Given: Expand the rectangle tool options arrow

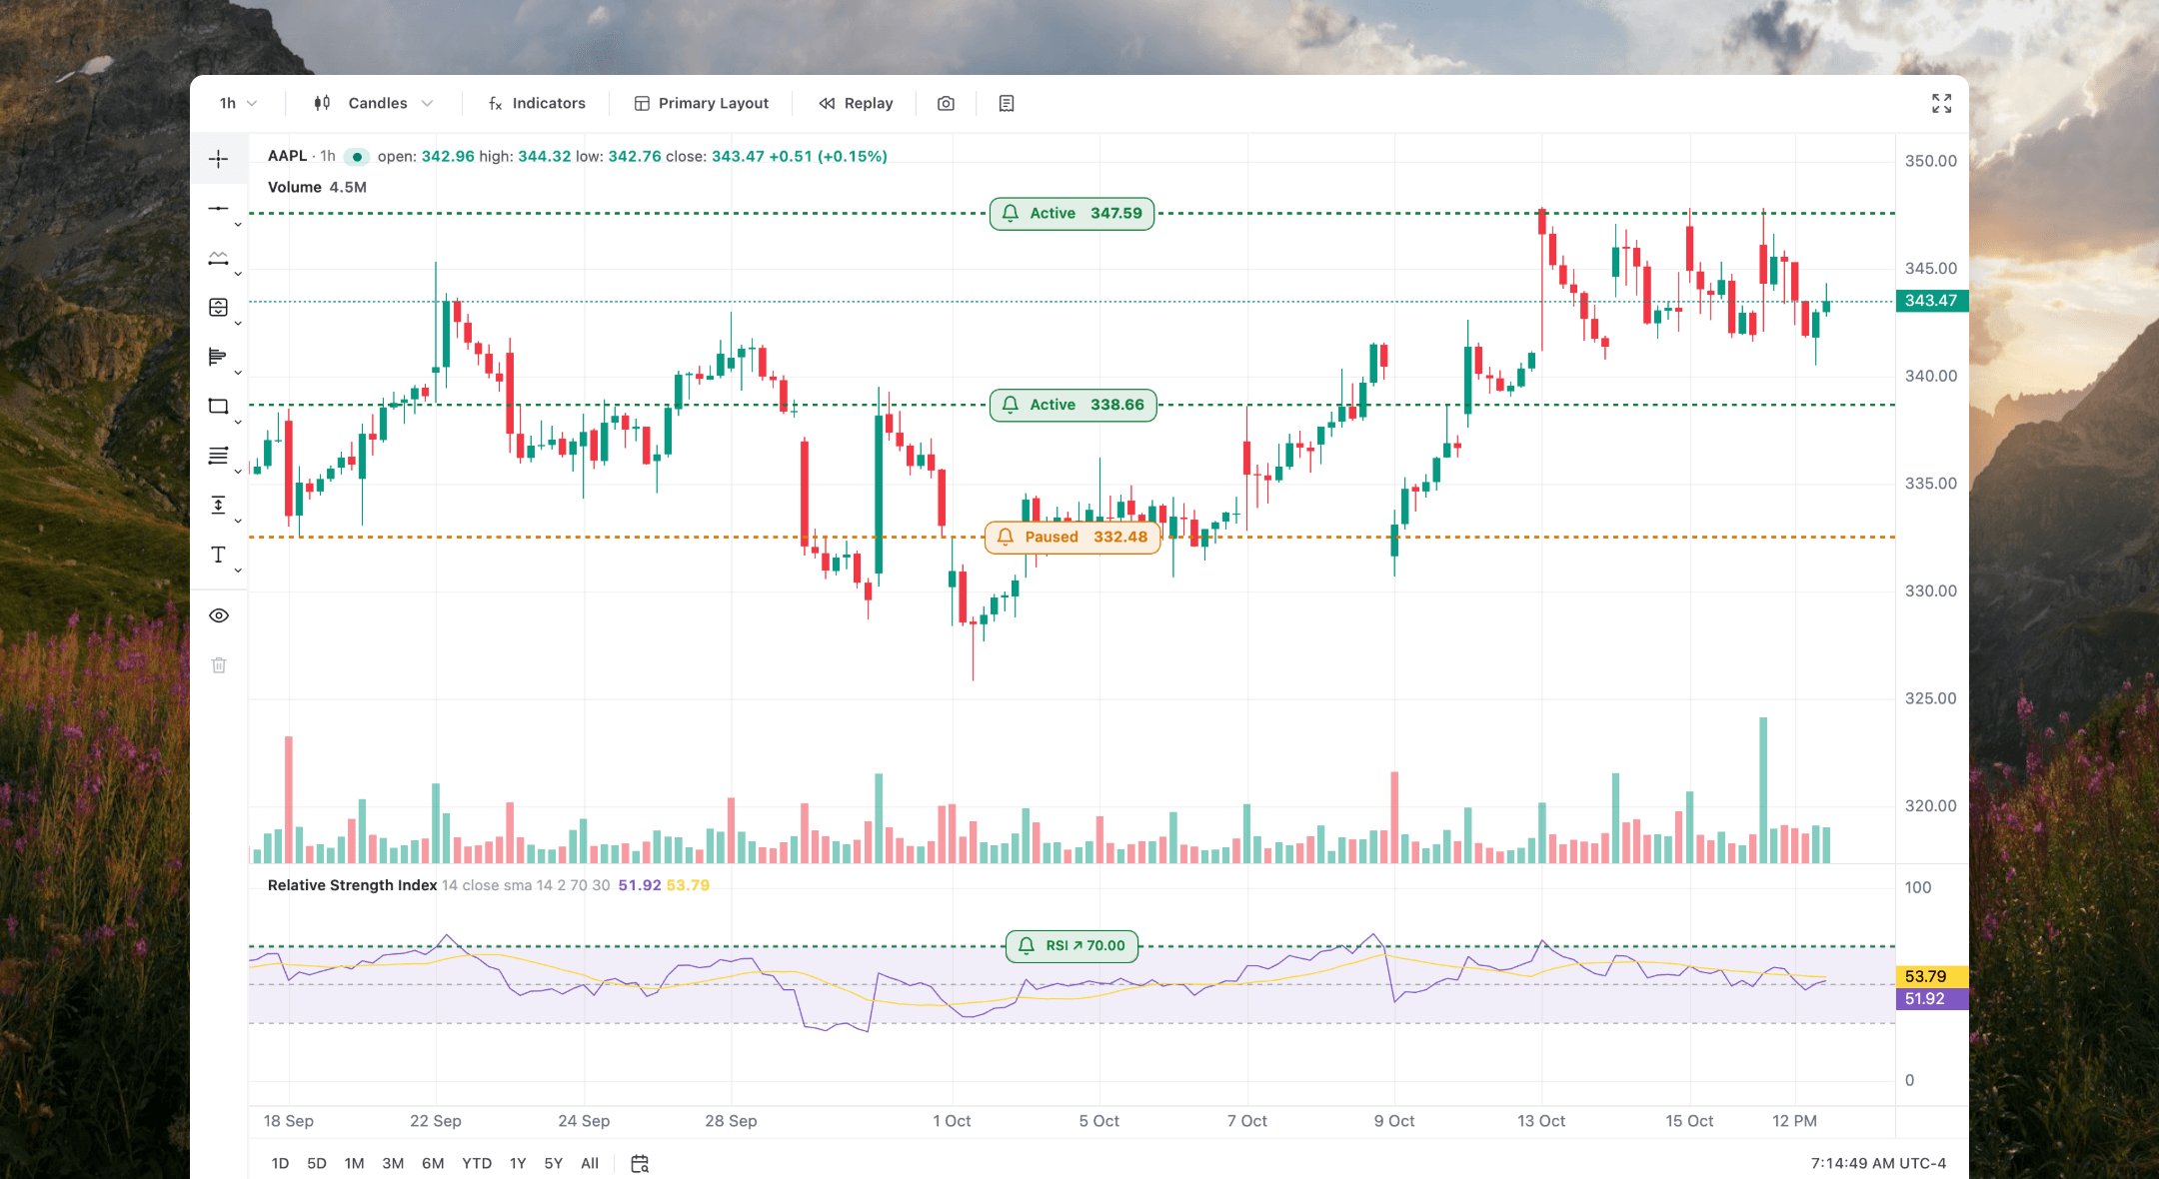Looking at the screenshot, I should coord(238,423).
